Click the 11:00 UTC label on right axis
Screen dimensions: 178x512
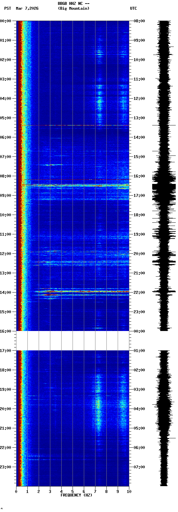pos(139,79)
